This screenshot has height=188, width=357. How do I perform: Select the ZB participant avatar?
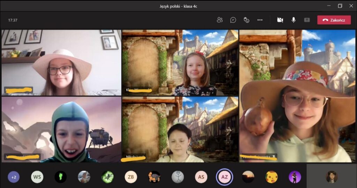point(131,177)
